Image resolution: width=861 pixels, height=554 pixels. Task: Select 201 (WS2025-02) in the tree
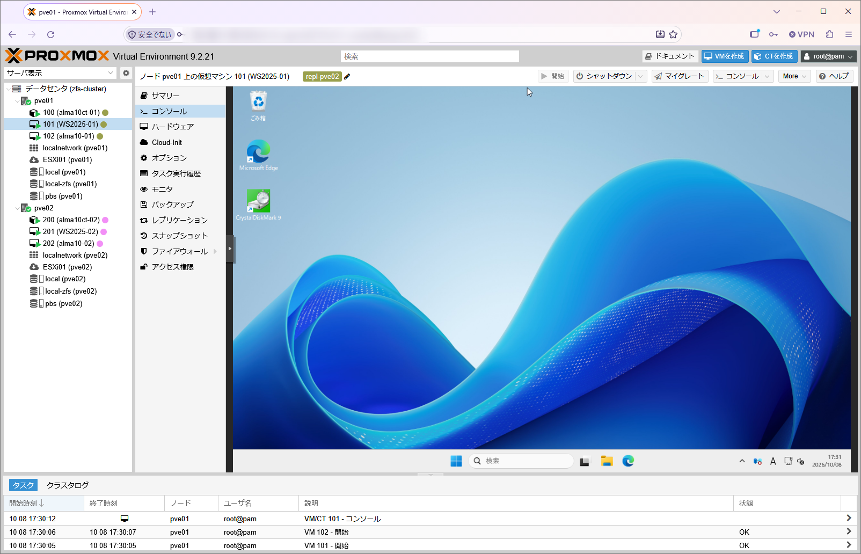[68, 232]
